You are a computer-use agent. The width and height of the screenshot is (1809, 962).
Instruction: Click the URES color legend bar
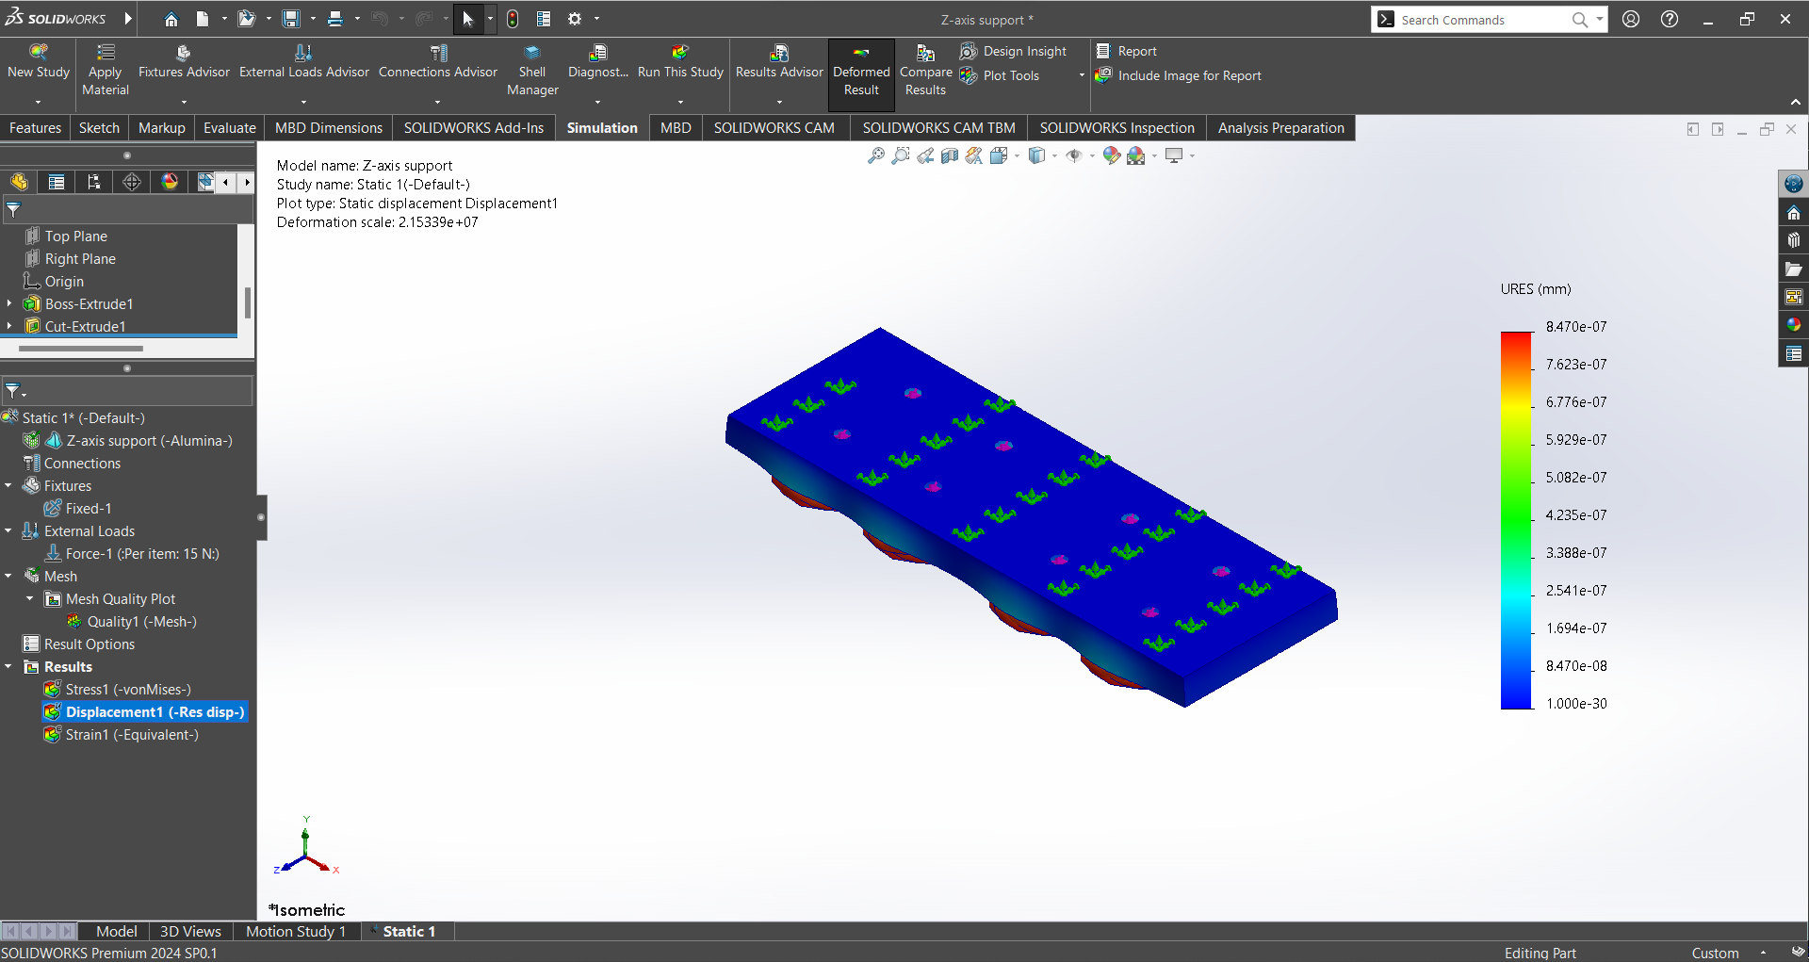tap(1516, 519)
